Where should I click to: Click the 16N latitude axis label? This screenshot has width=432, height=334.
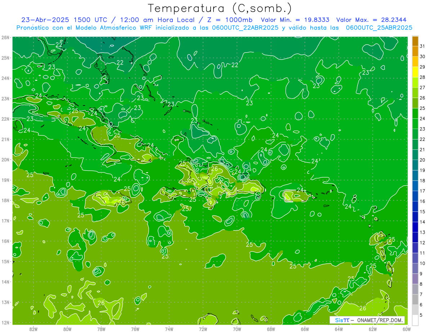(x=5, y=241)
